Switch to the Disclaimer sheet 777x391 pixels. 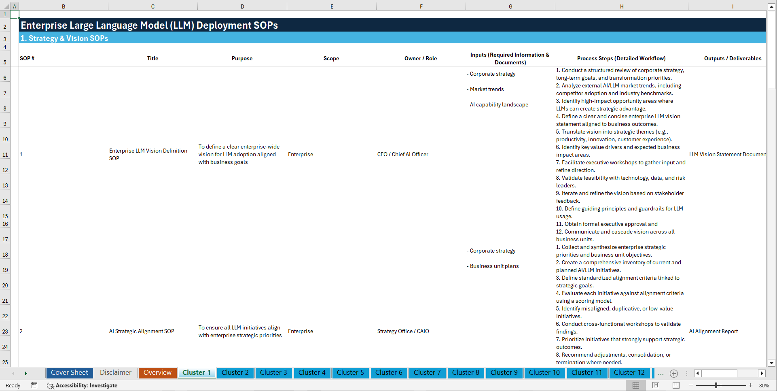[x=115, y=372]
